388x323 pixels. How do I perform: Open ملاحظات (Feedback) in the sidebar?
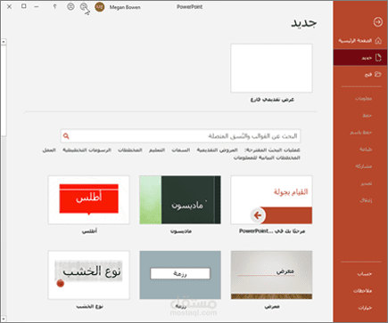tap(363, 291)
